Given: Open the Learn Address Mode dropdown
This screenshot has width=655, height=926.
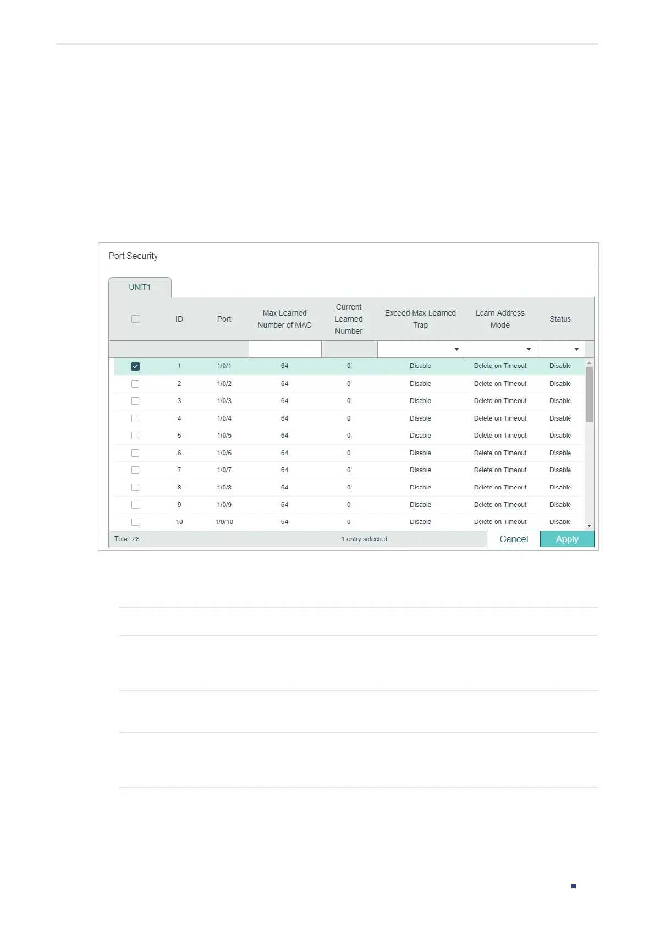Looking at the screenshot, I should 500,349.
